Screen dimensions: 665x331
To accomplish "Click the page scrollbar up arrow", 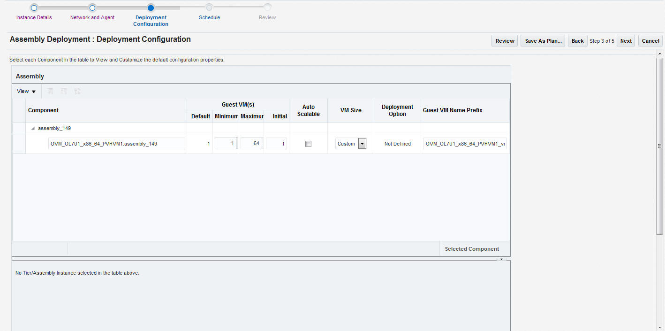I will (x=660, y=54).
